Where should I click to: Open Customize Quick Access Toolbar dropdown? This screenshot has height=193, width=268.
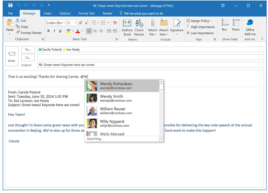pos(49,5)
